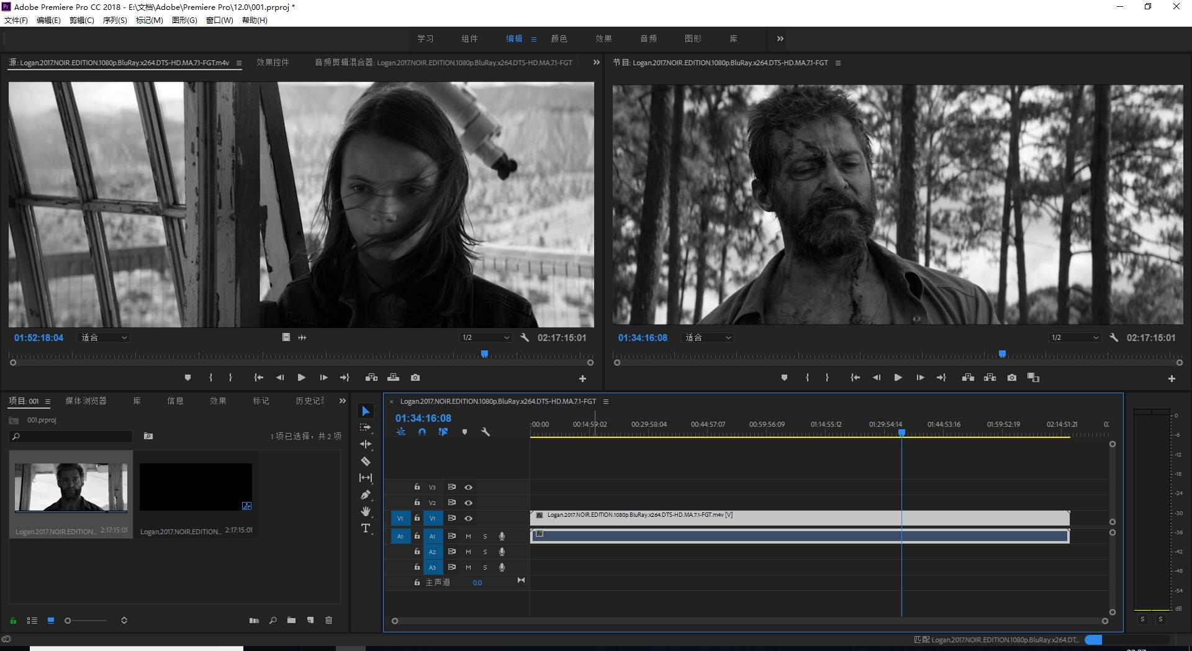
Task: Toggle Linked Selection in timeline
Action: pos(443,432)
